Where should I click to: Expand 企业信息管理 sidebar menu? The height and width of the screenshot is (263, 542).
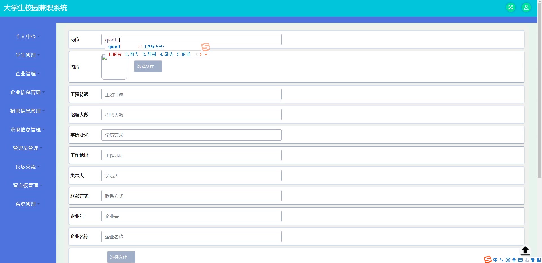click(x=28, y=92)
